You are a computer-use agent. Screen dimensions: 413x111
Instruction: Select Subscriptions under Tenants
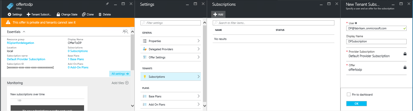(171, 77)
